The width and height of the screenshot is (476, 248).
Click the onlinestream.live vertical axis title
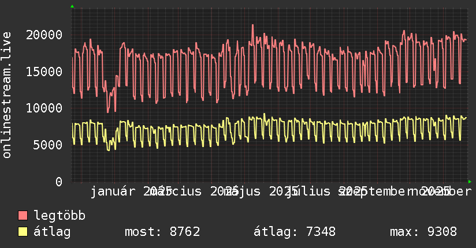point(6,95)
